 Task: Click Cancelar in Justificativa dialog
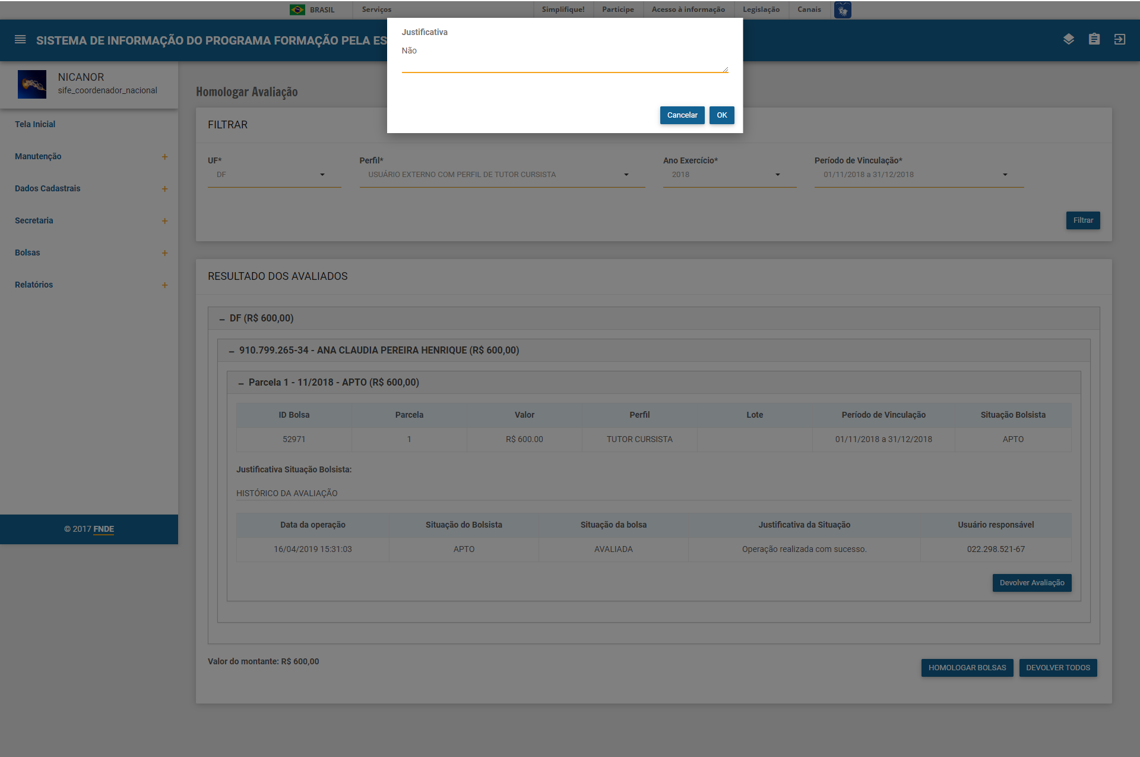point(682,115)
